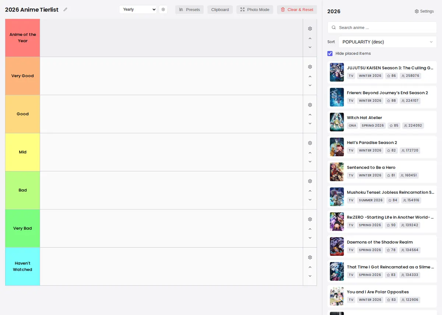442x315 pixels.
Task: Open the Presets menu
Action: coord(189,10)
